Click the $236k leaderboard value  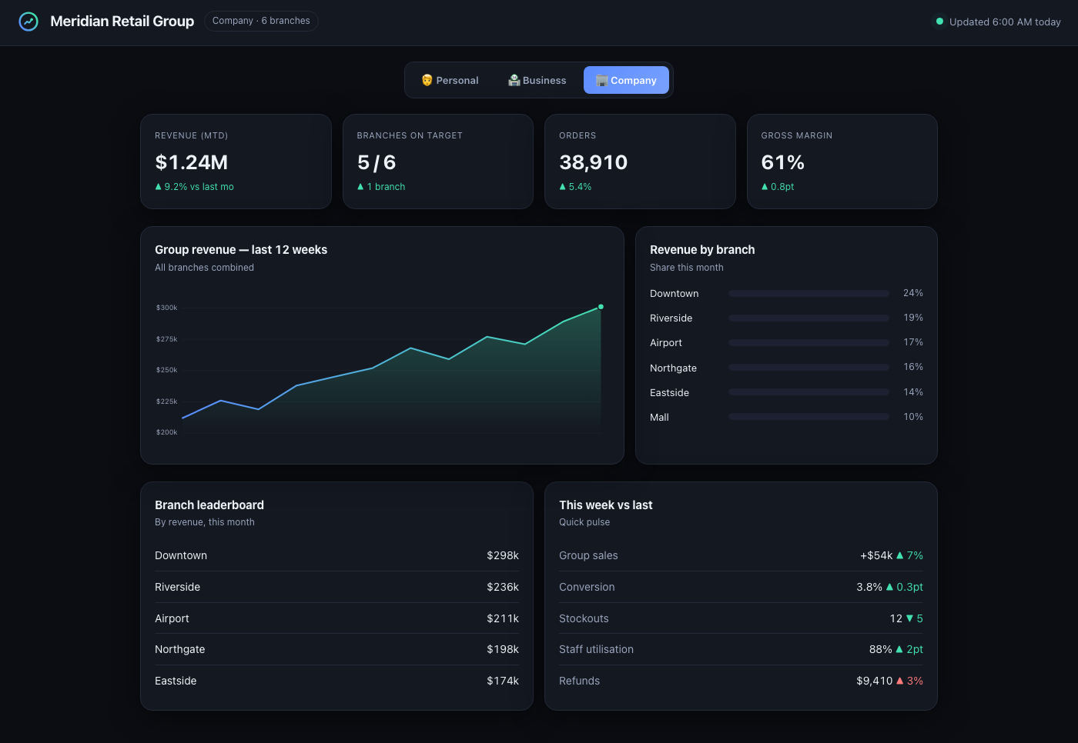tap(503, 587)
